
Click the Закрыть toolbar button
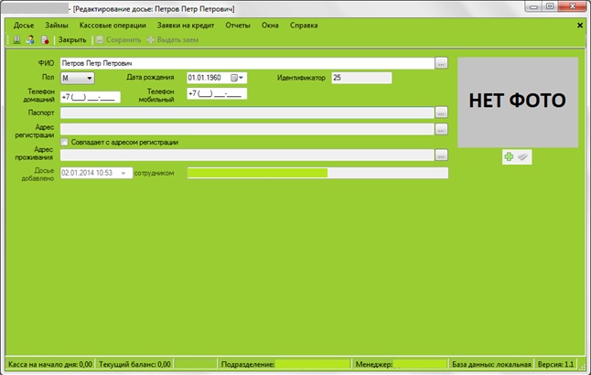pyautogui.click(x=72, y=39)
